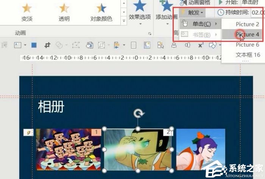Click the merge shapes circles icon
Image resolution: width=265 pixels, height=179 pixels.
click(59, 45)
